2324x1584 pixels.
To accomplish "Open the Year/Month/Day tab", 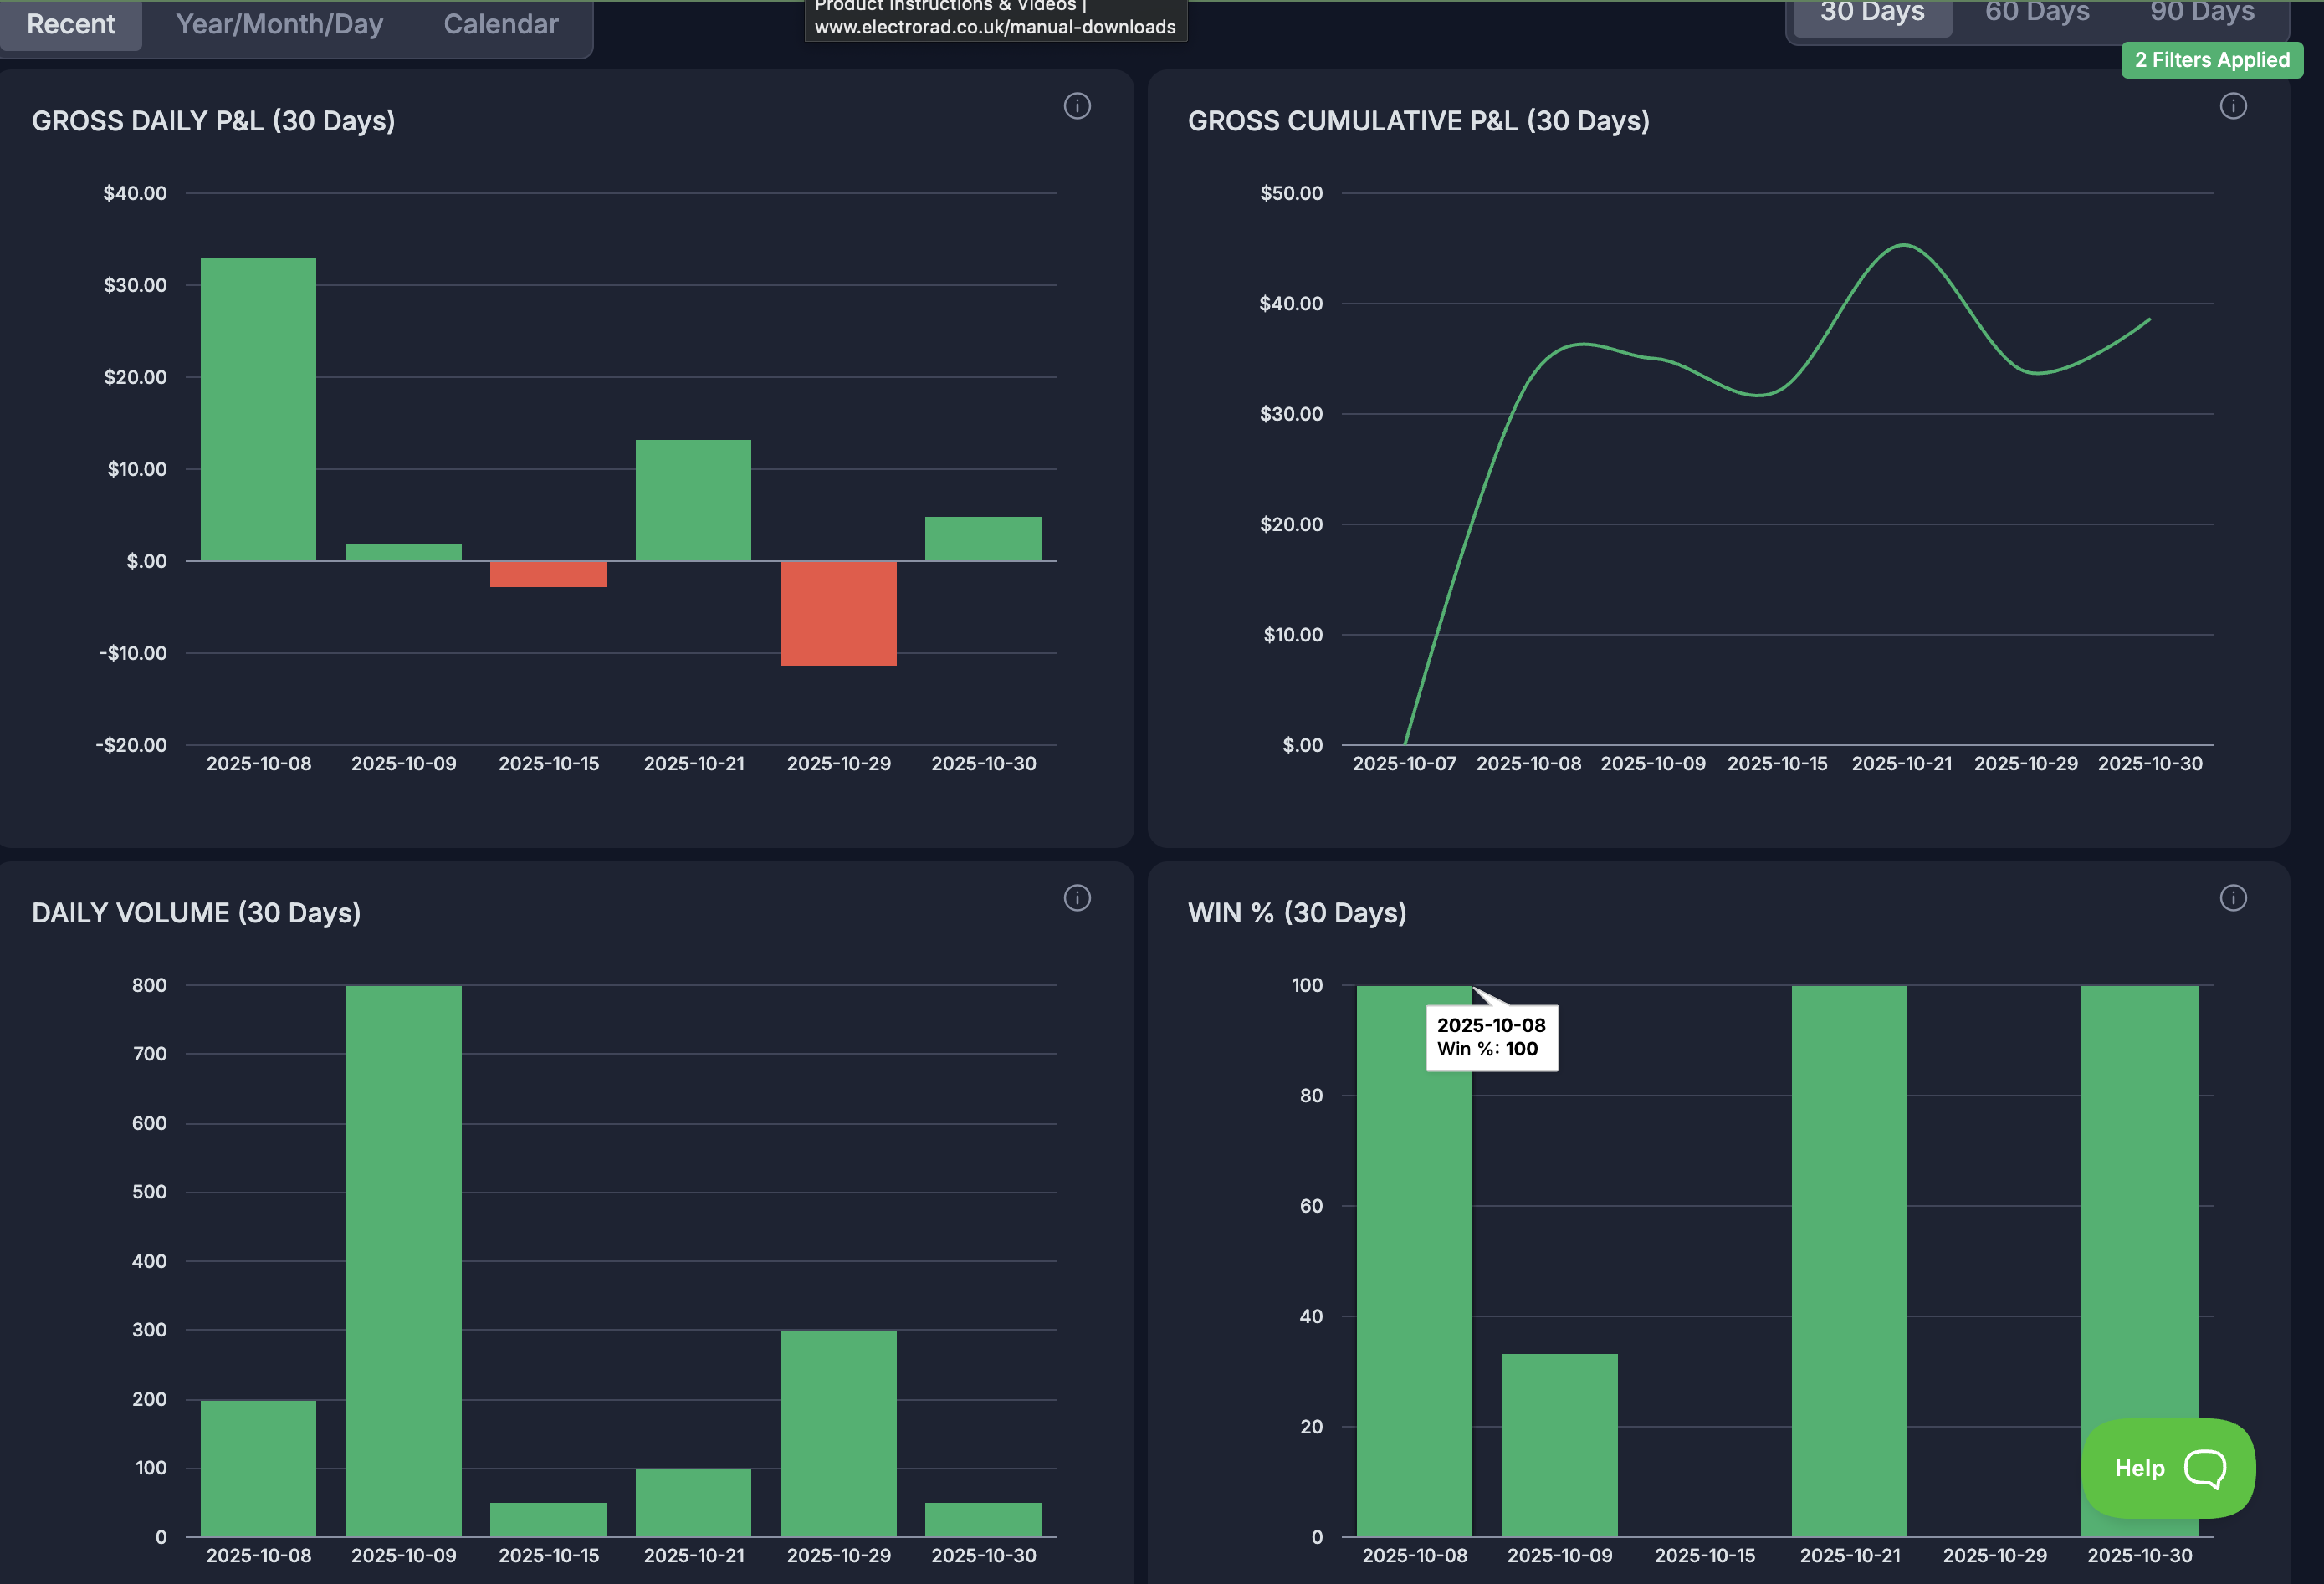I will (279, 24).
